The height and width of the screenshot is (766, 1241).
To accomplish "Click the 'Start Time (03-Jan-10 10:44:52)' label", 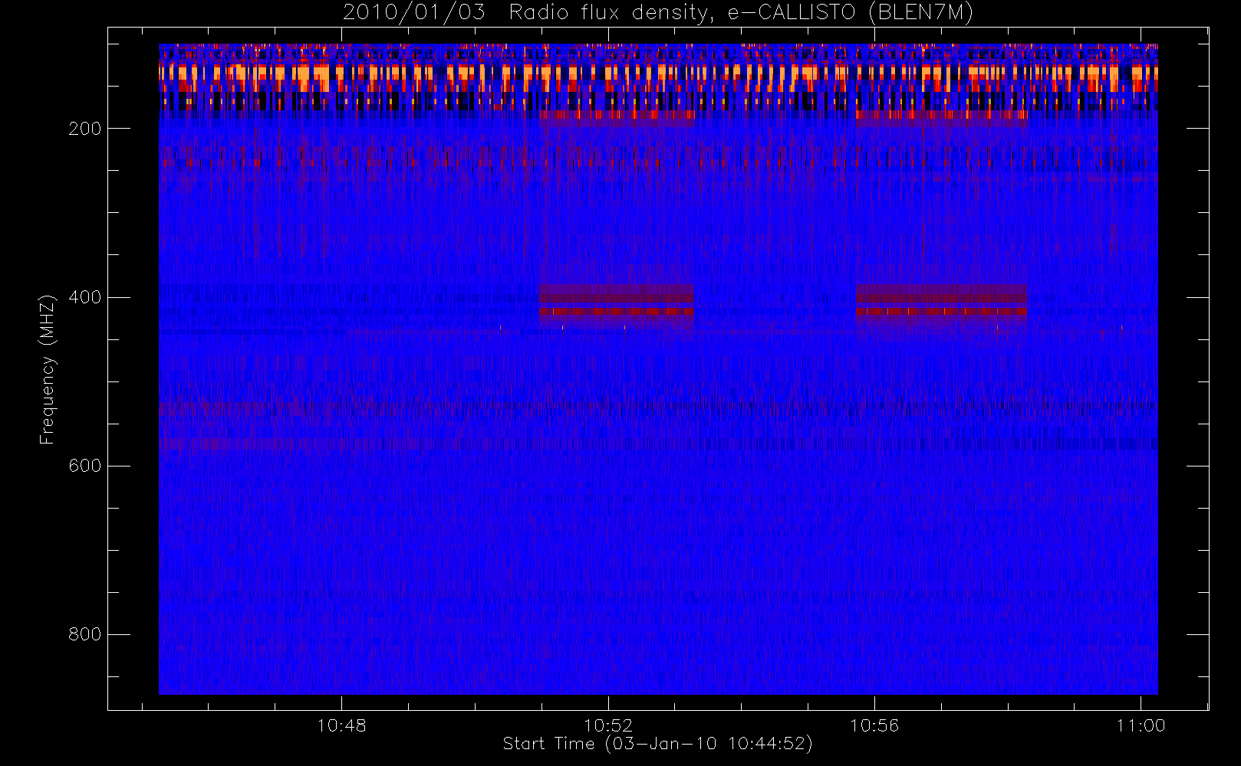I will point(657,744).
